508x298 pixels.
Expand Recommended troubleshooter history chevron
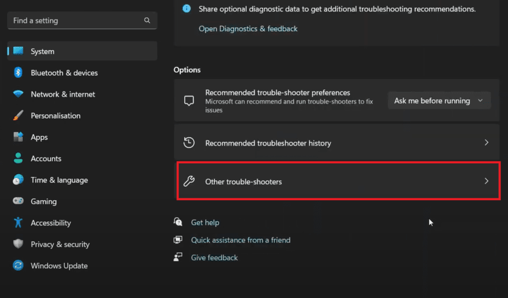pos(486,143)
